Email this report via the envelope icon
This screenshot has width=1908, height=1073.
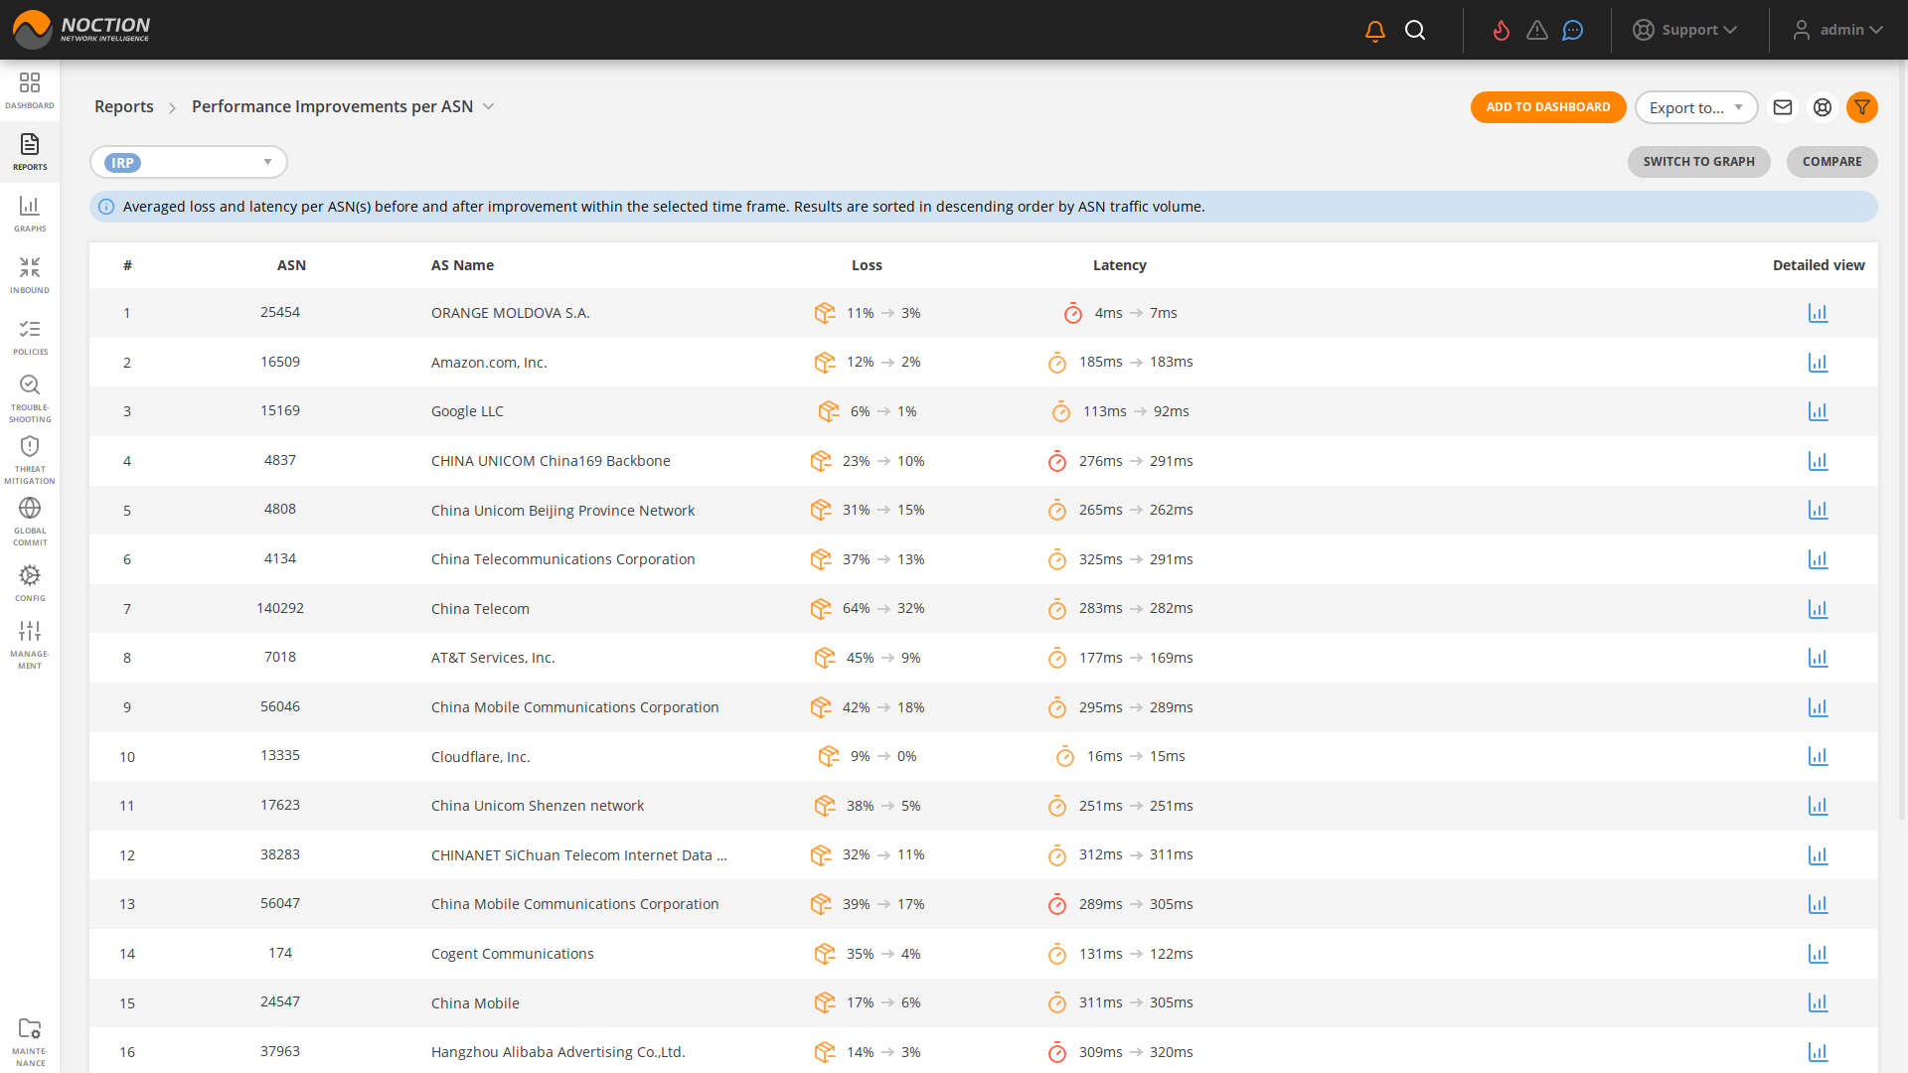[1783, 107]
